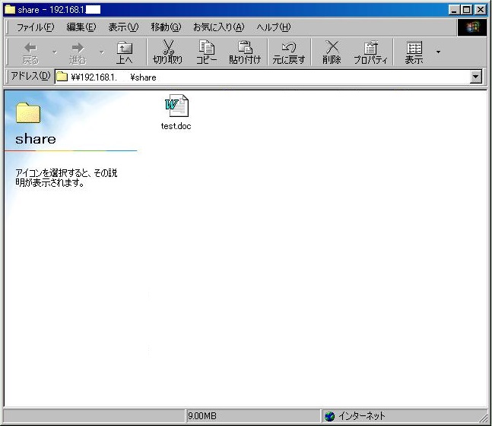Screen dimensions: 492x426
Task: Select the test.doc Word file
Action: pyautogui.click(x=176, y=108)
